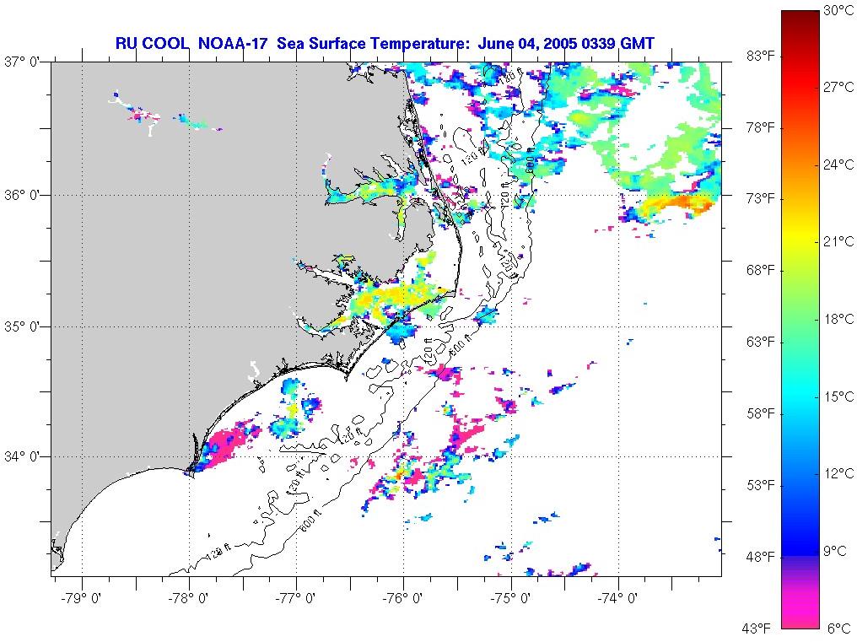The image size is (857, 642).
Task: Click the "RU COOL" text in the title
Action: pos(152,44)
